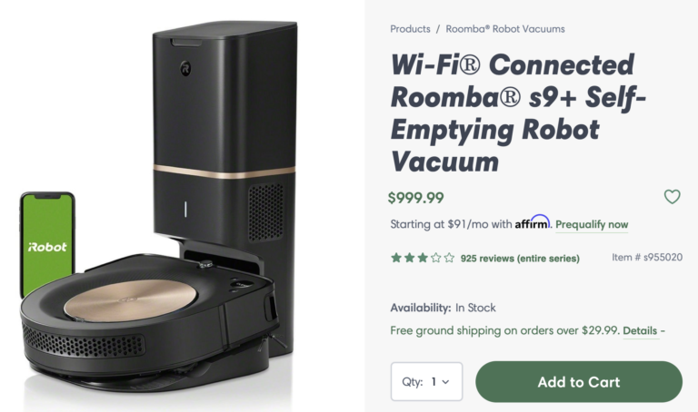Click the fourth empty rating star
This screenshot has width=698, height=412.
[x=435, y=258]
